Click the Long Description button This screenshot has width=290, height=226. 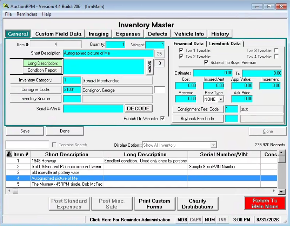coord(42,63)
